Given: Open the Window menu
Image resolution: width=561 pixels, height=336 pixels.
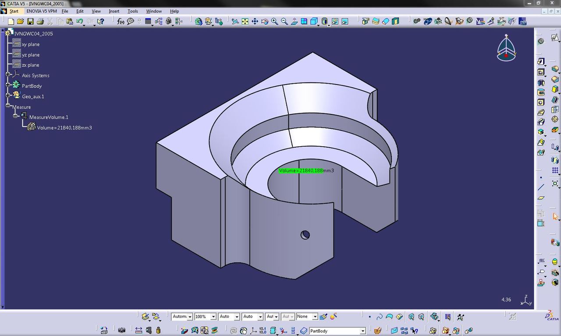Looking at the screenshot, I should pyautogui.click(x=154, y=11).
